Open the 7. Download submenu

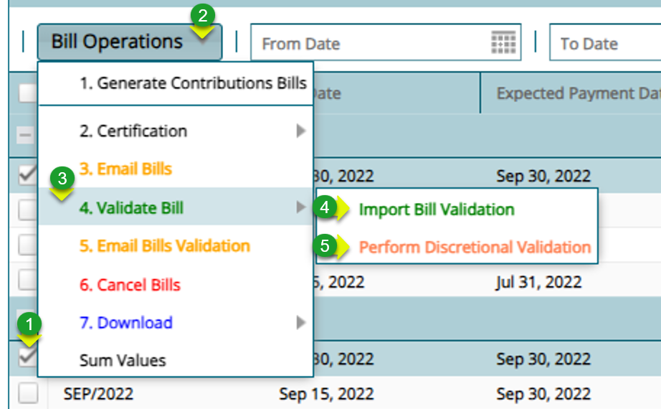(176, 322)
